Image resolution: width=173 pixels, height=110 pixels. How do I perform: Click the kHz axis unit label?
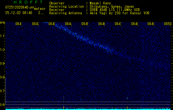click(x=2, y=22)
